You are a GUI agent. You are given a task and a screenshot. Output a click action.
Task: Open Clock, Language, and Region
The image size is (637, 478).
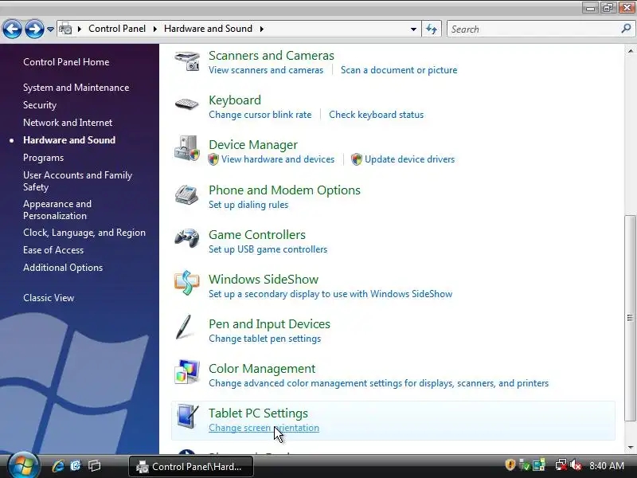coord(84,233)
